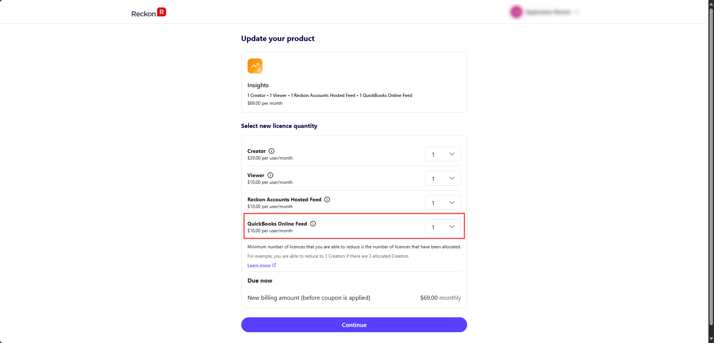The height and width of the screenshot is (343, 714).
Task: Open the Creator info tooltip icon
Action: click(x=271, y=151)
